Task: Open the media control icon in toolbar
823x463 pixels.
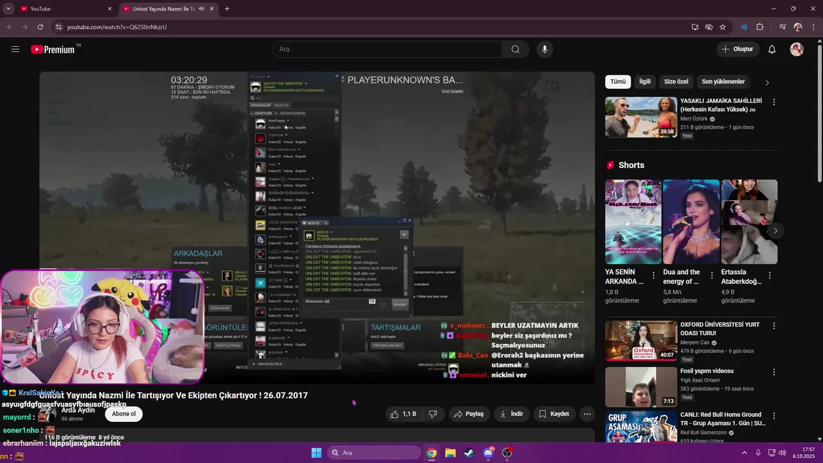Action: (x=782, y=27)
